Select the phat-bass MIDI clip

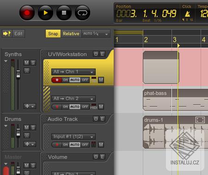[x=175, y=100]
